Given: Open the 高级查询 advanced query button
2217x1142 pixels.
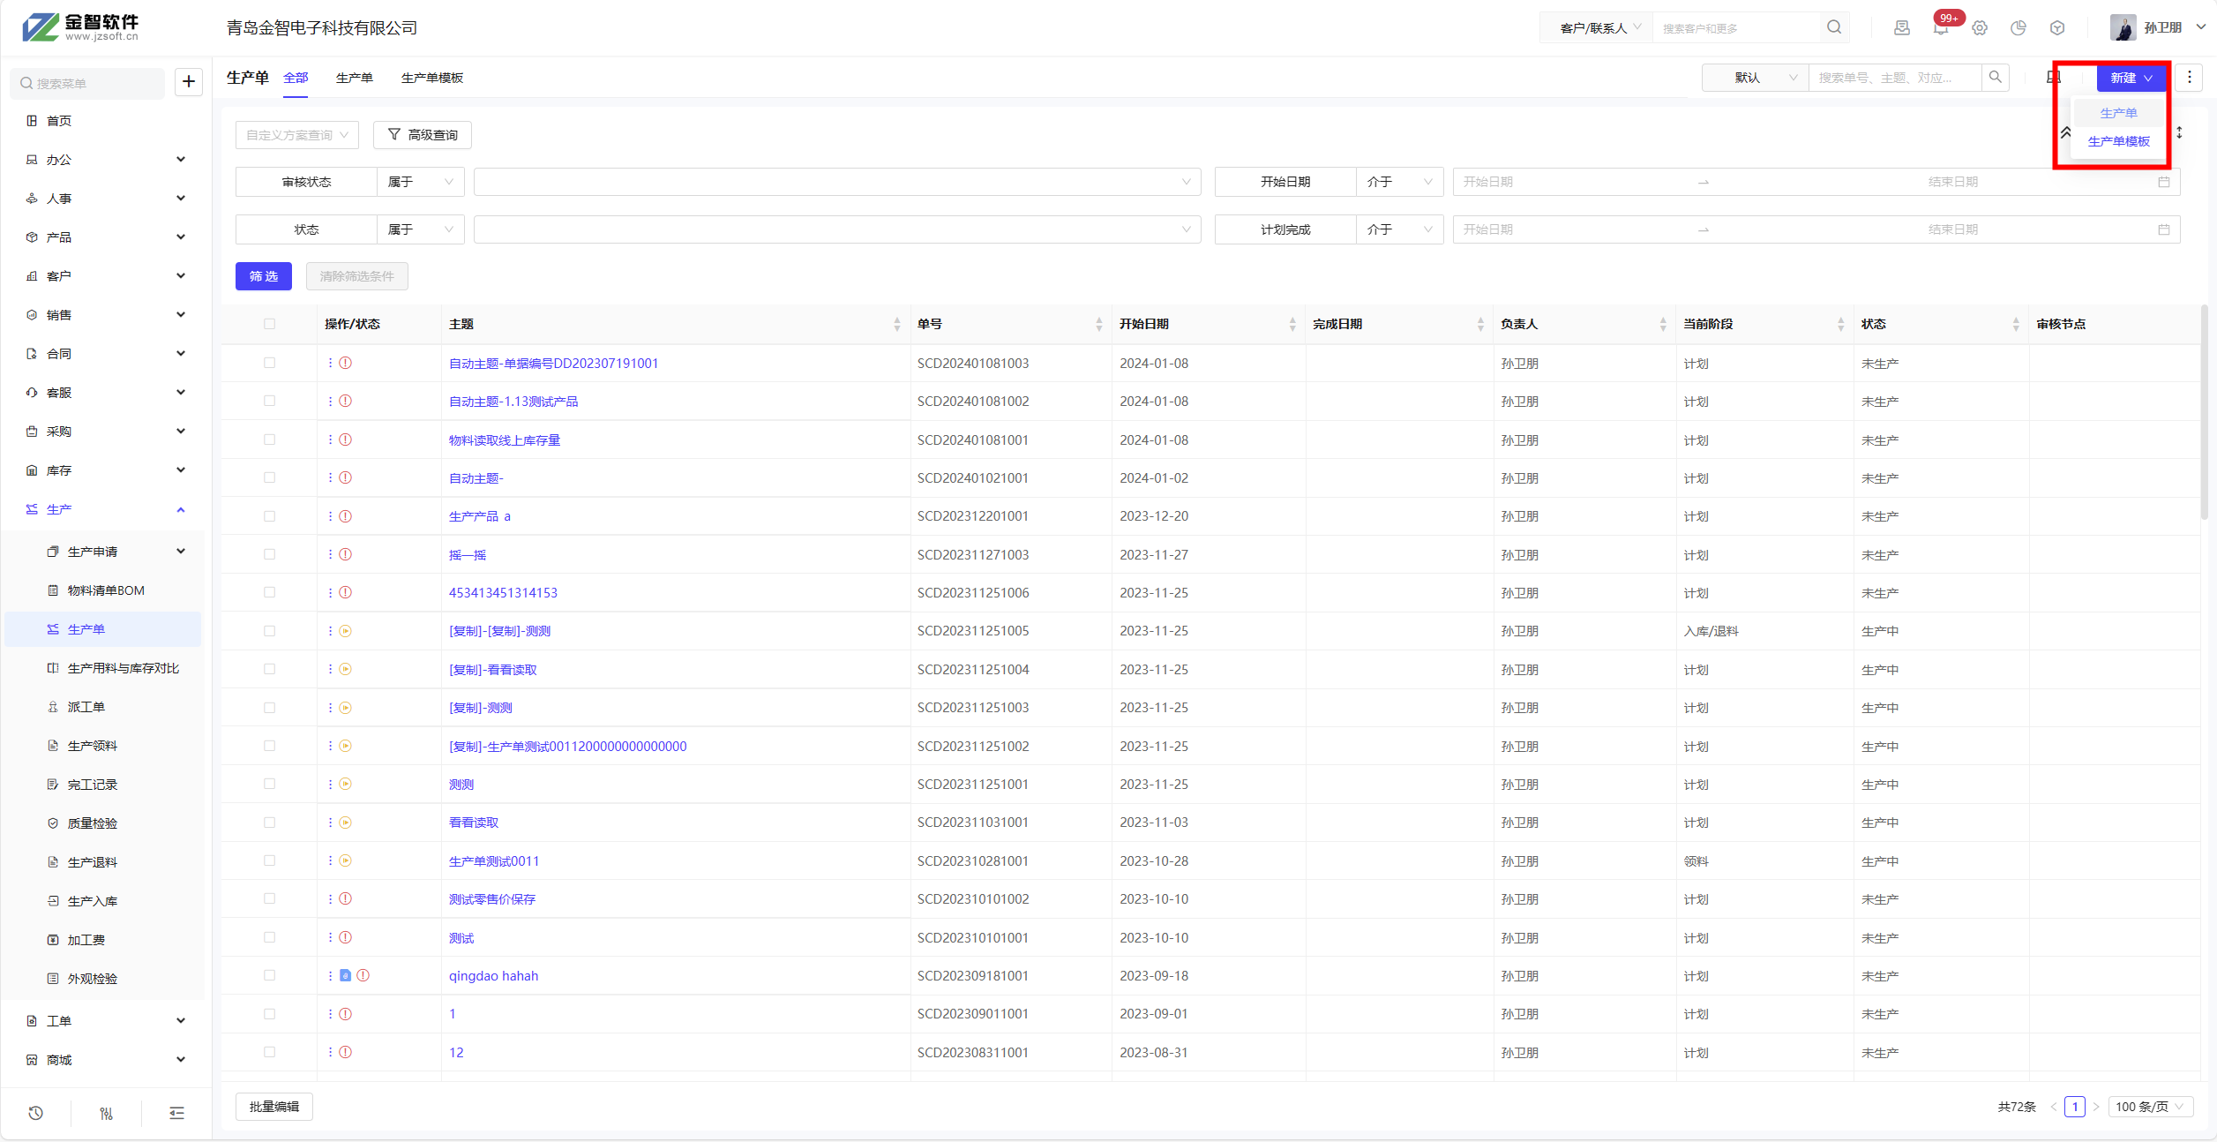Looking at the screenshot, I should click(423, 135).
